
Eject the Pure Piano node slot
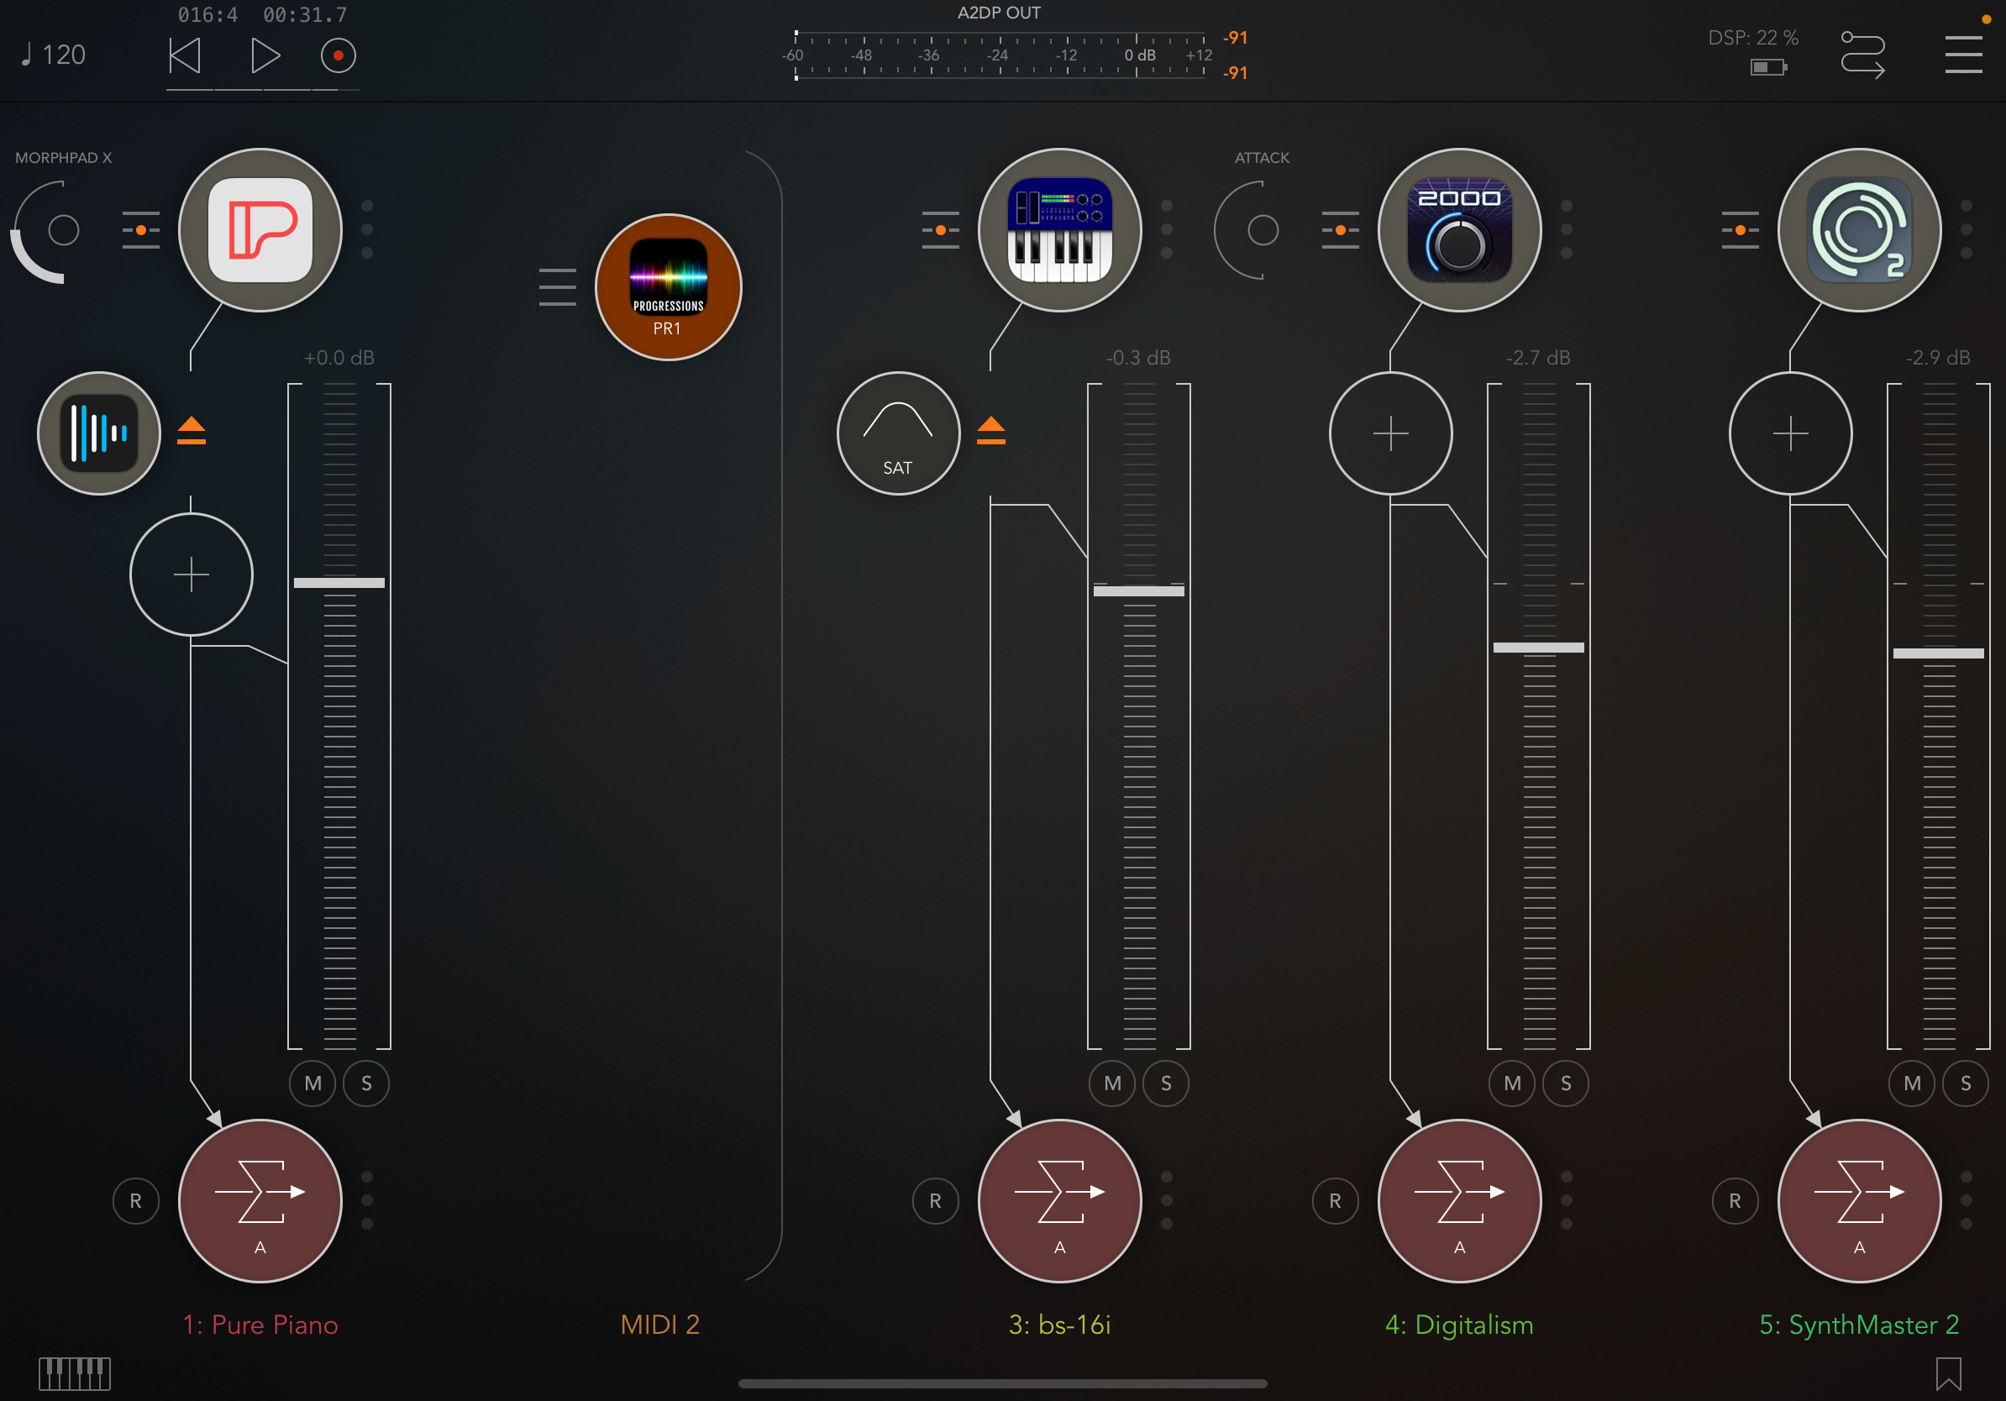coord(192,433)
